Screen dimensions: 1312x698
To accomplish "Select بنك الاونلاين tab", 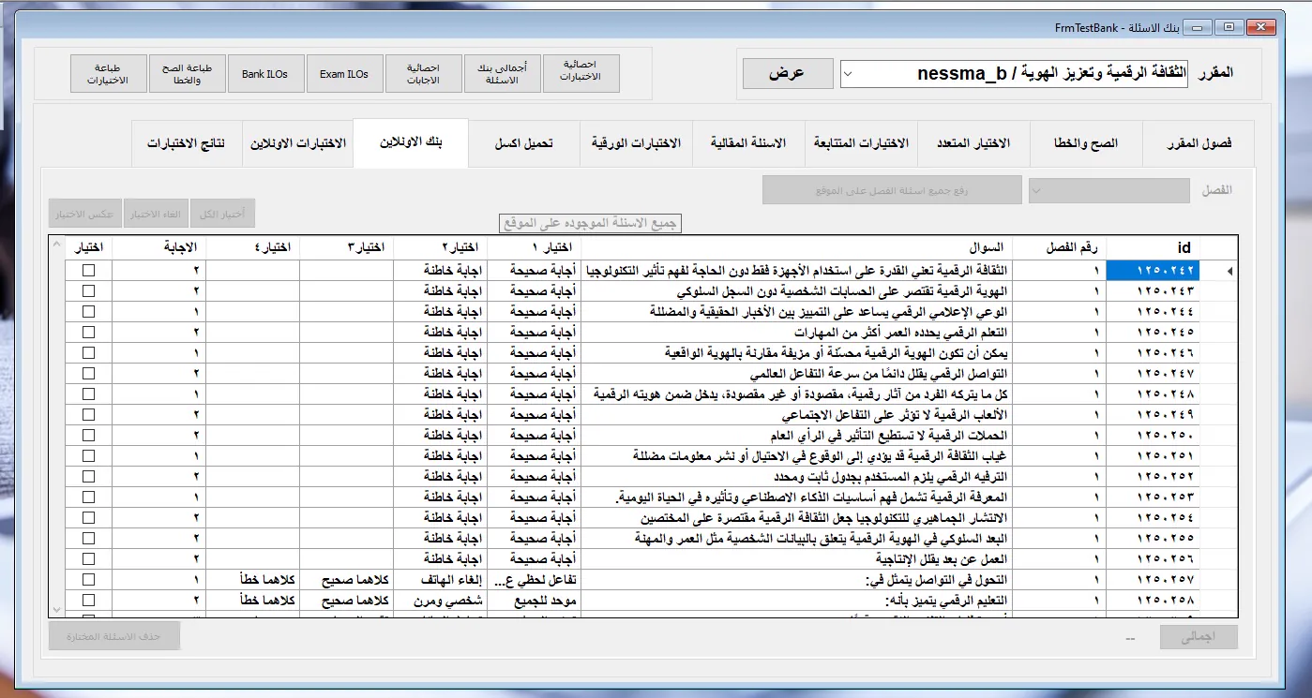I will (x=411, y=142).
